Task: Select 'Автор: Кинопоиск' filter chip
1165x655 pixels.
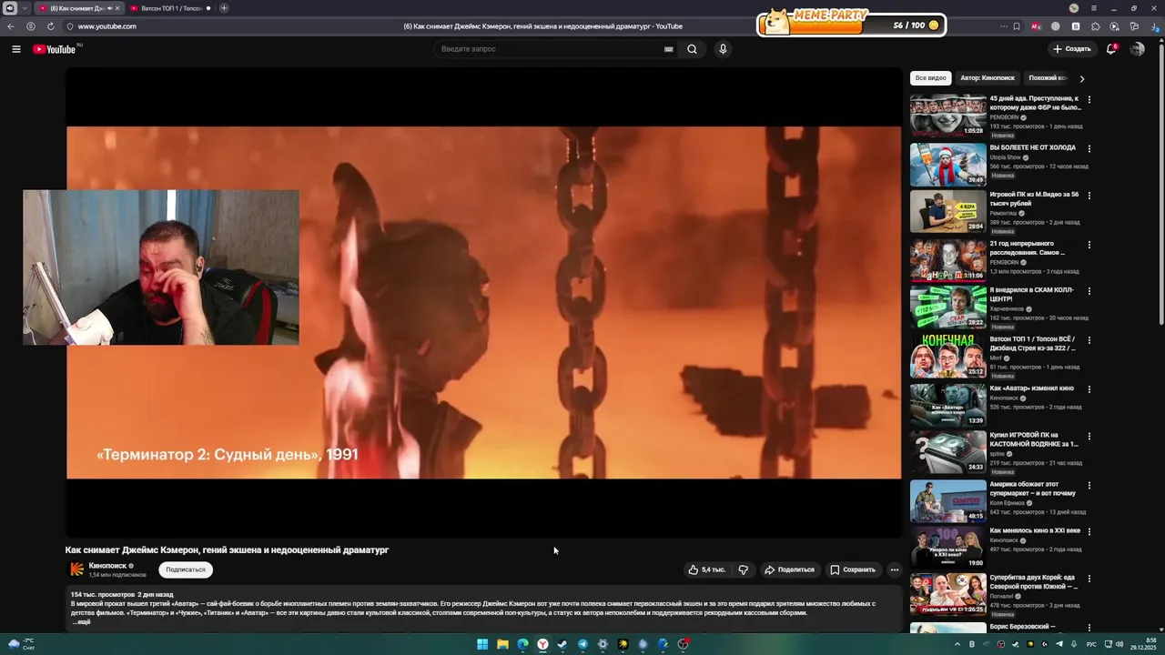Action: [x=987, y=78]
